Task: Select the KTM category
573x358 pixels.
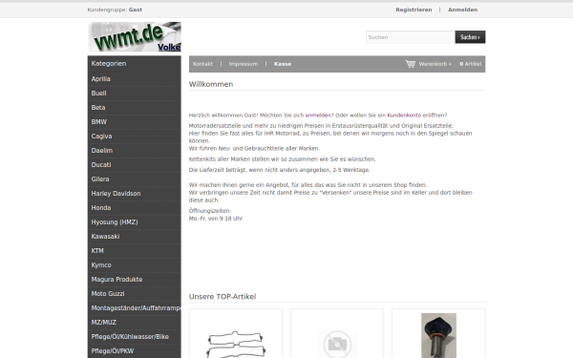Action: point(134,250)
